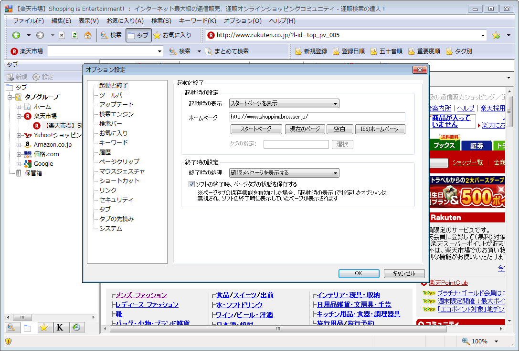Stop page loading with the X icon
This screenshot has height=351, width=519.
(62, 35)
